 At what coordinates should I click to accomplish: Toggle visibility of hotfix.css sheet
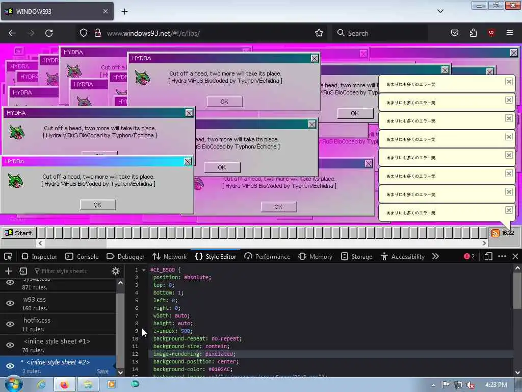coord(10,324)
